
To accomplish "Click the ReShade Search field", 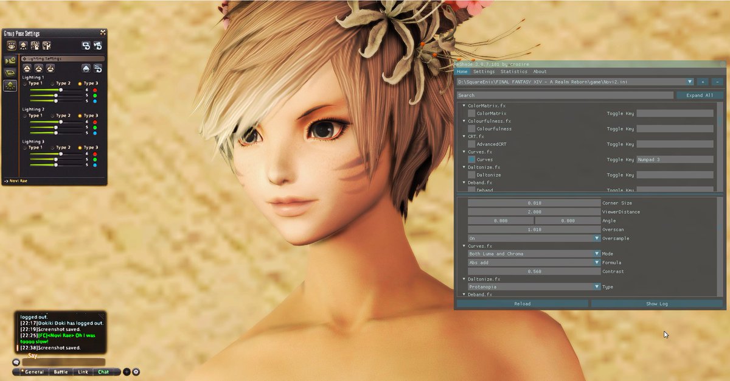I will (x=565, y=96).
